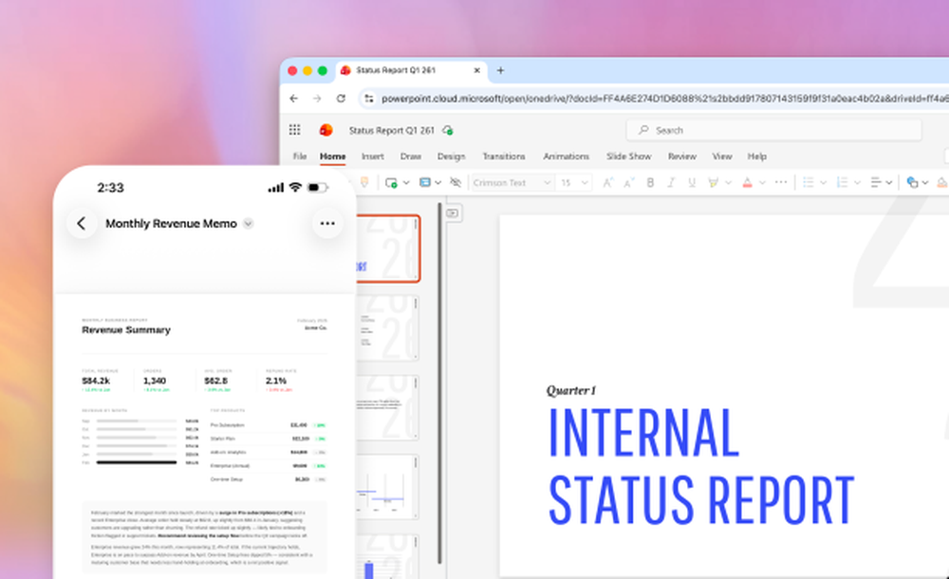Image resolution: width=949 pixels, height=579 pixels.
Task: Click the waffle app launcher icon
Action: 295,130
